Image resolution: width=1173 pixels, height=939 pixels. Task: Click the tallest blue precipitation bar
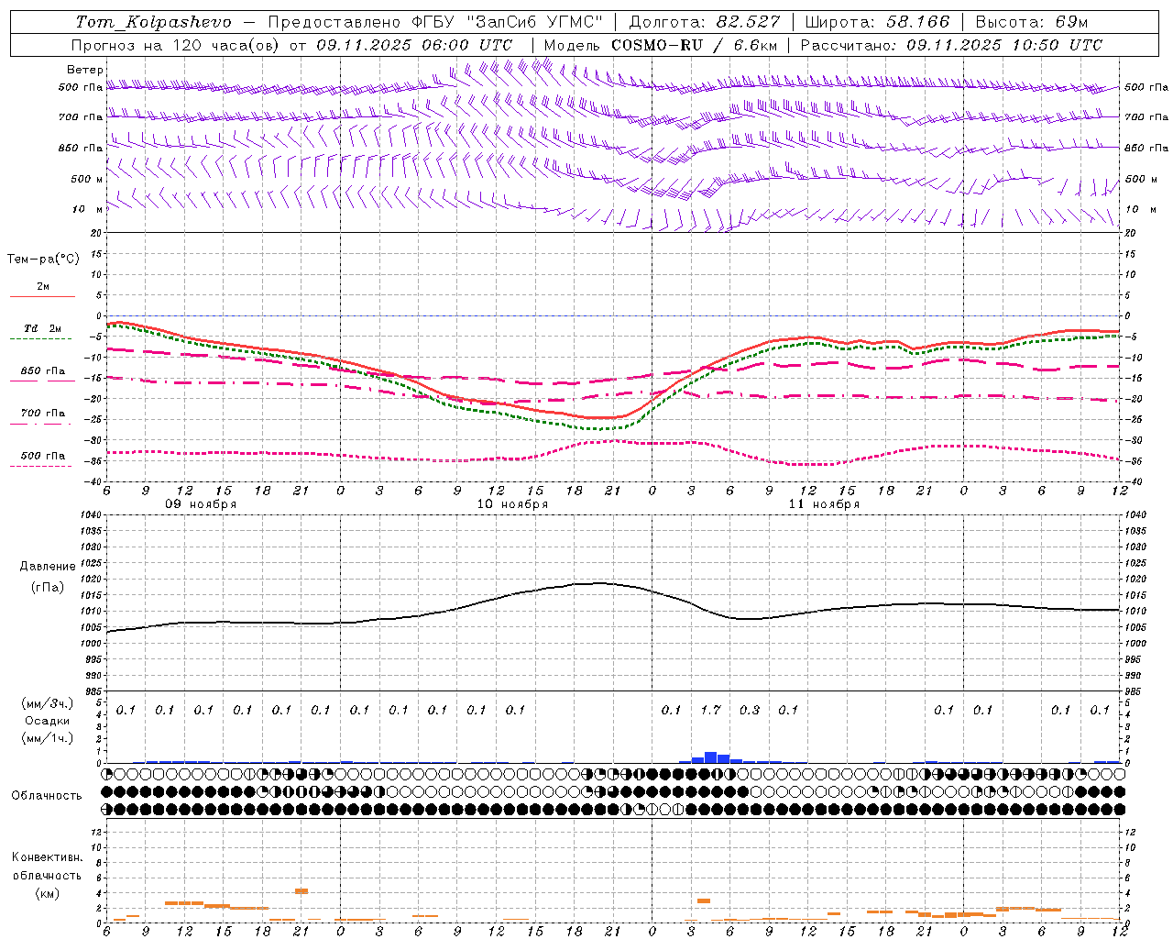click(x=710, y=757)
